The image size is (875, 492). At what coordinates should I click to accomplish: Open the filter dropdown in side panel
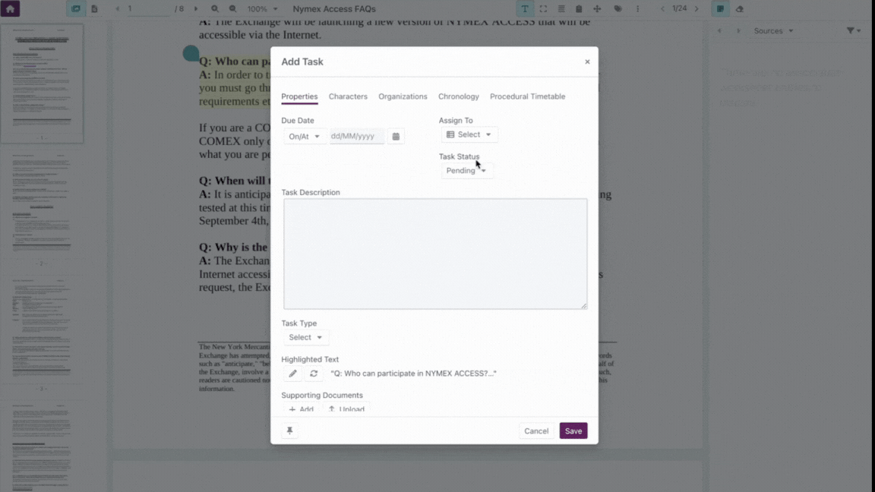tap(853, 30)
